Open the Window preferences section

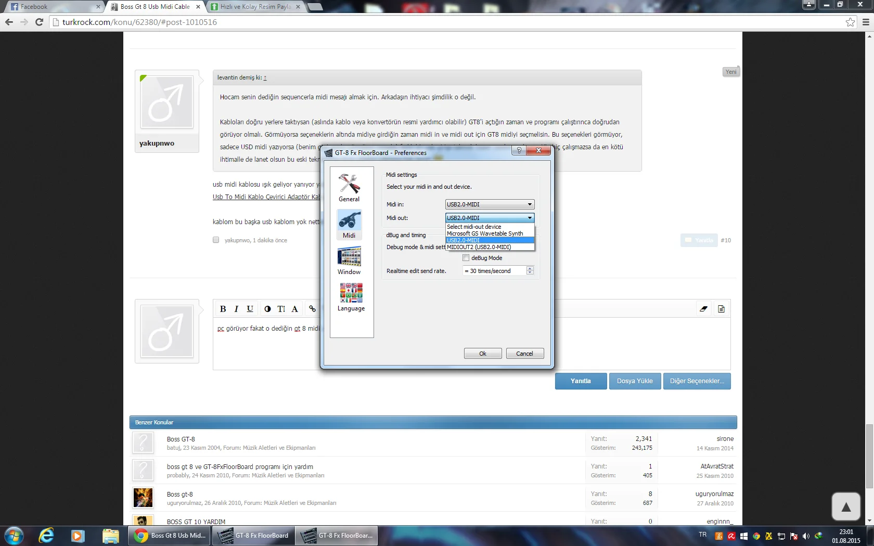pos(349,261)
